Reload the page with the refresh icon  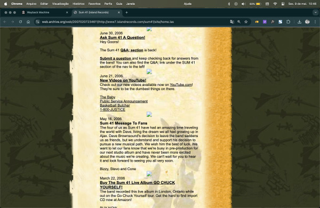[x=20, y=22]
